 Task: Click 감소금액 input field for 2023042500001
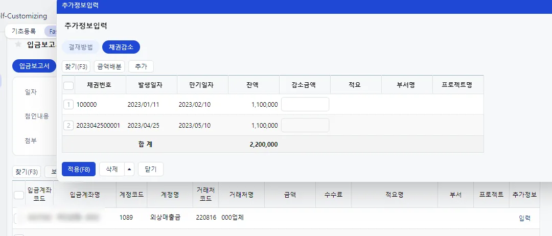tap(305, 125)
